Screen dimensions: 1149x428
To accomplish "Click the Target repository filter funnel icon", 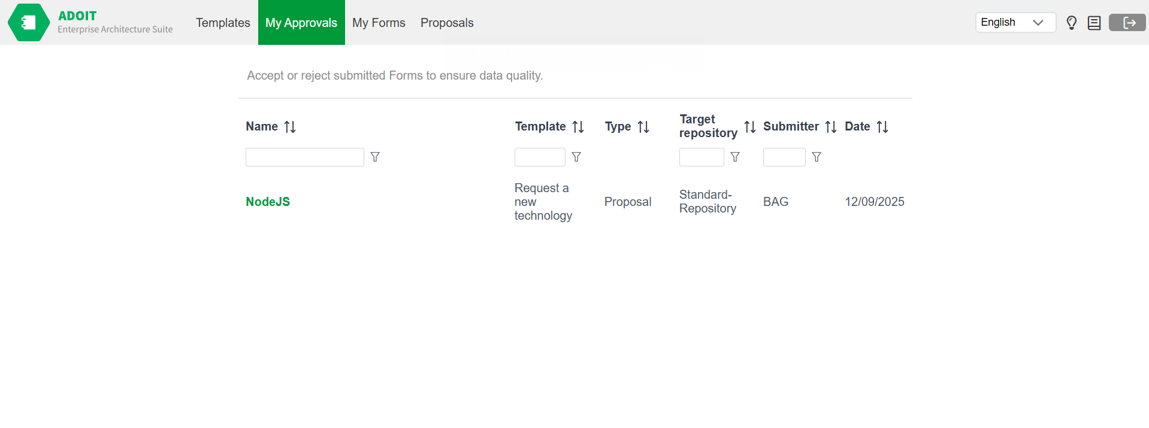I will (734, 157).
